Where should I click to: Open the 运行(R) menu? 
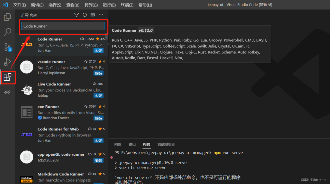(109, 5)
